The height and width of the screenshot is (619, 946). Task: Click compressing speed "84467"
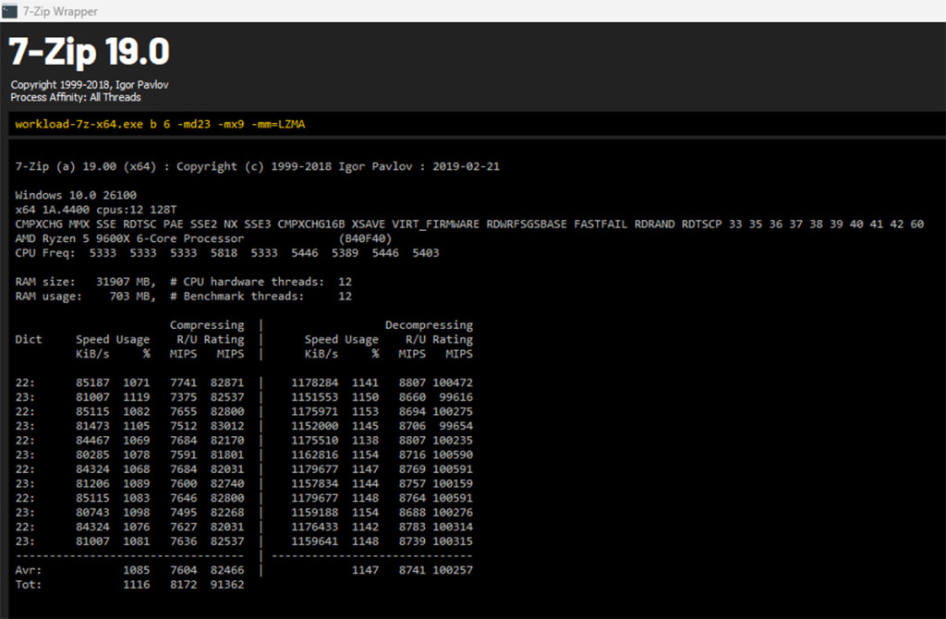[x=93, y=441]
